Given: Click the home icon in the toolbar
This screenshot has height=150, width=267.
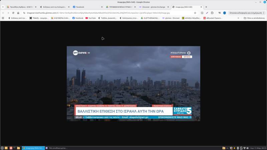Looking at the screenshot, I should 19,13.
